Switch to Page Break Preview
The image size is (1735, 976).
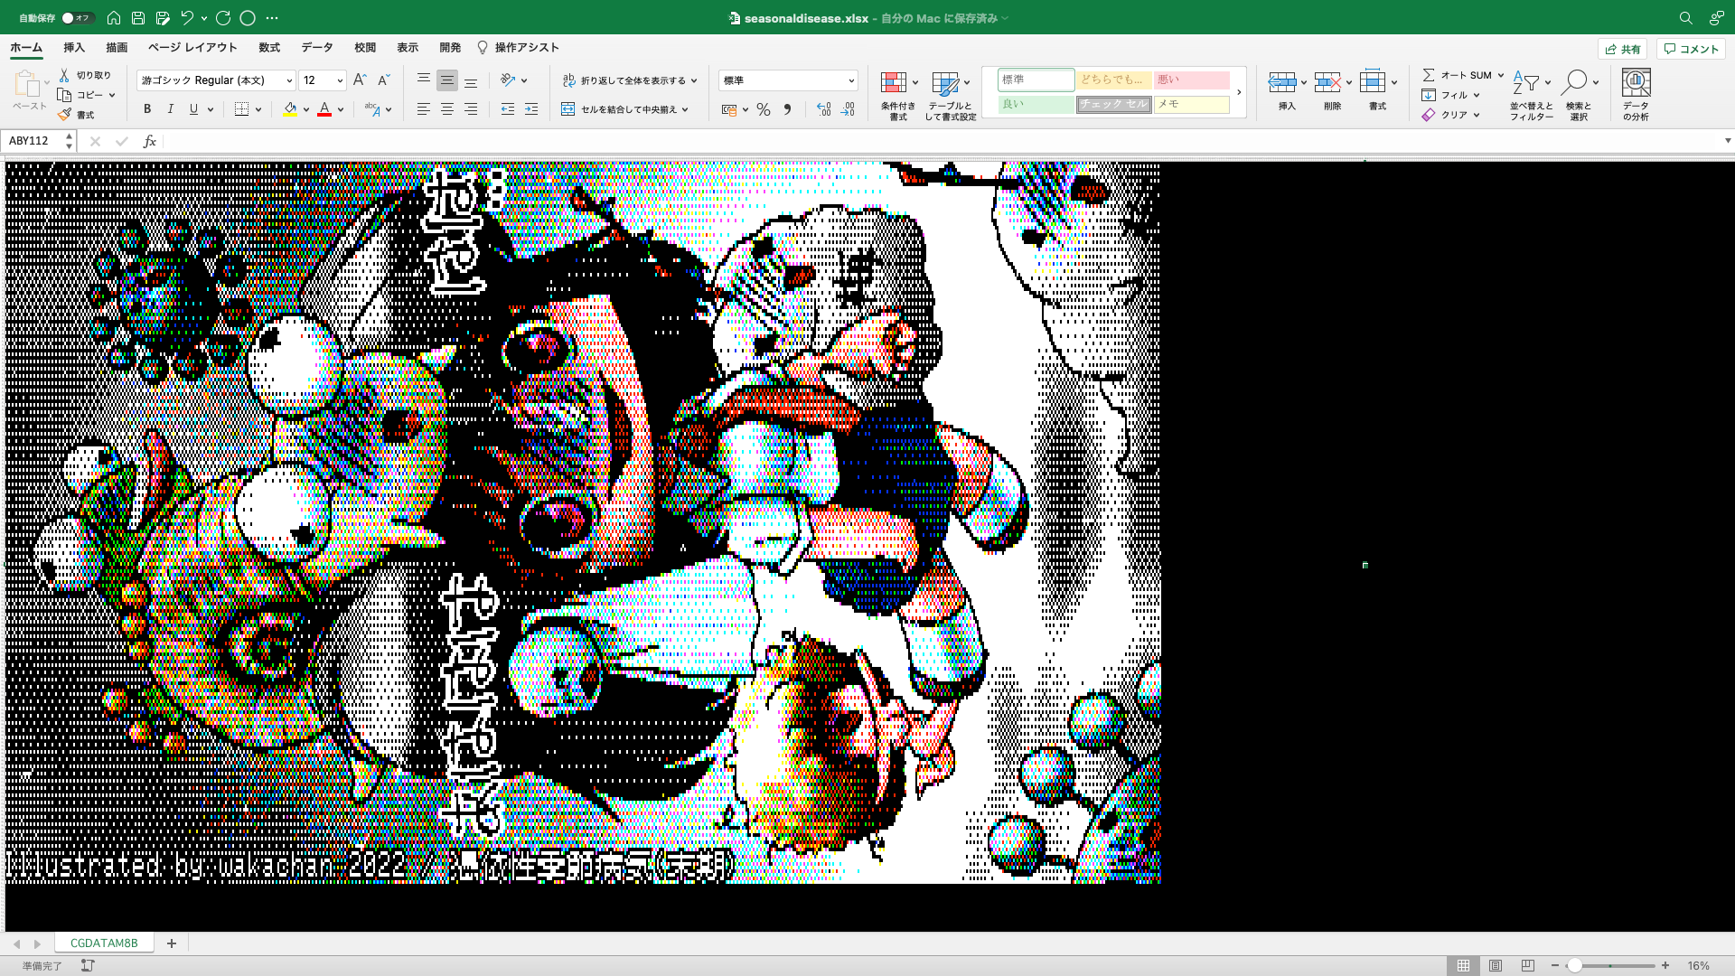[x=1528, y=966]
